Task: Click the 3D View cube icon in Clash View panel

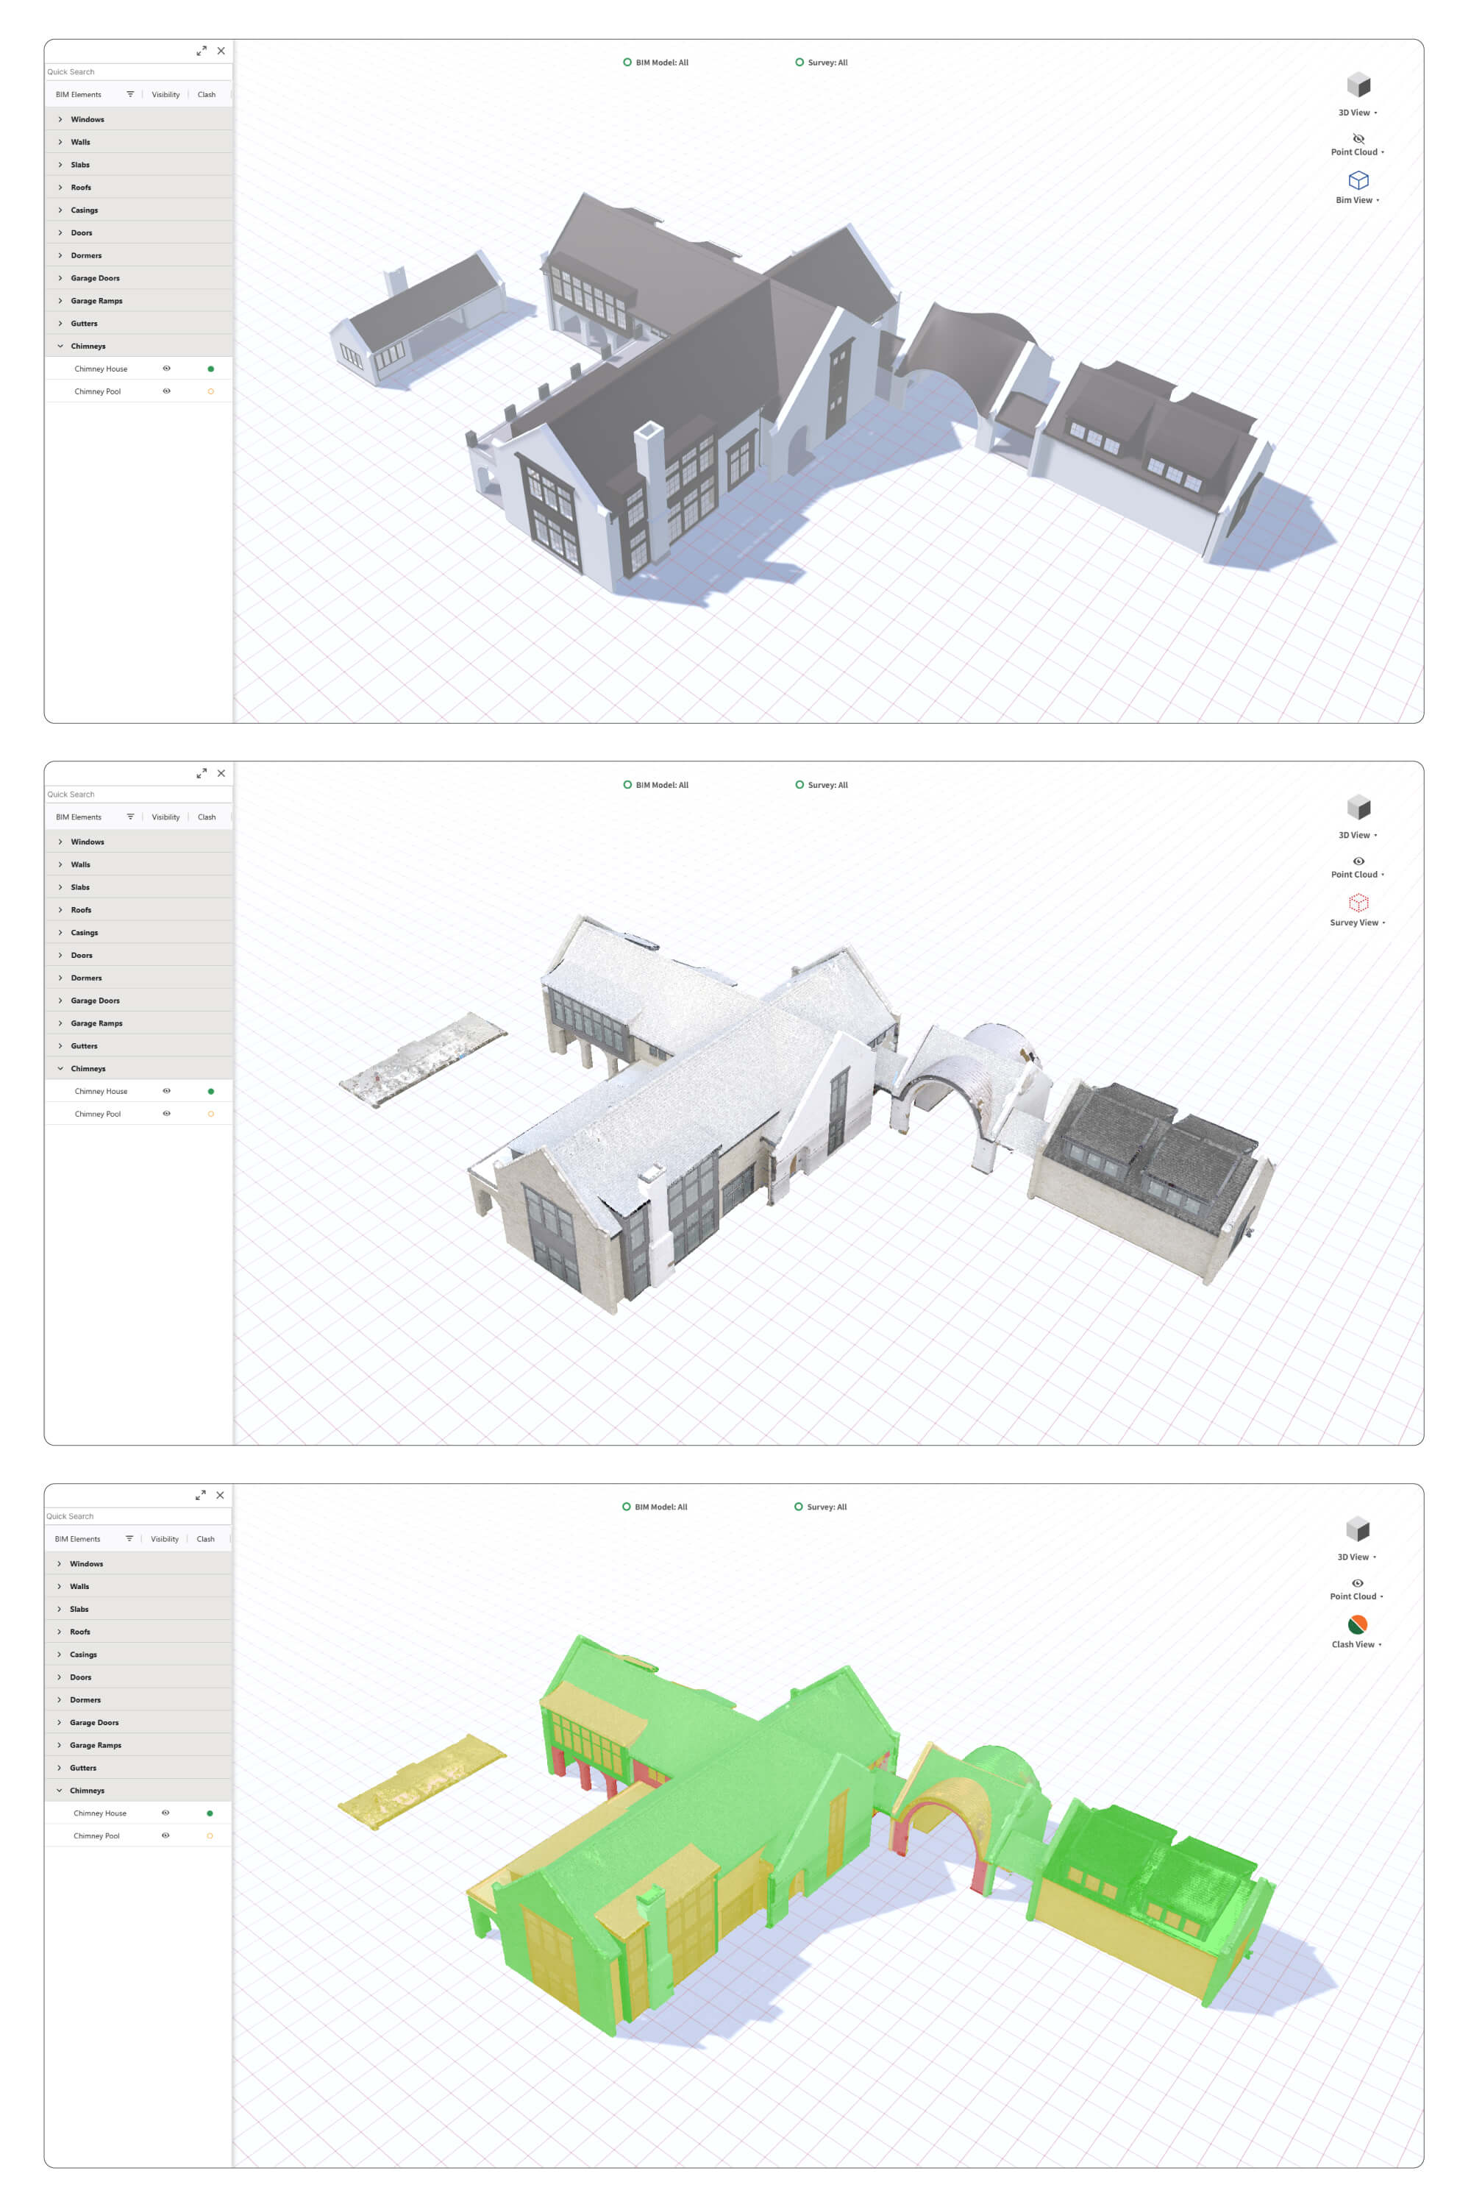Action: point(1358,1529)
